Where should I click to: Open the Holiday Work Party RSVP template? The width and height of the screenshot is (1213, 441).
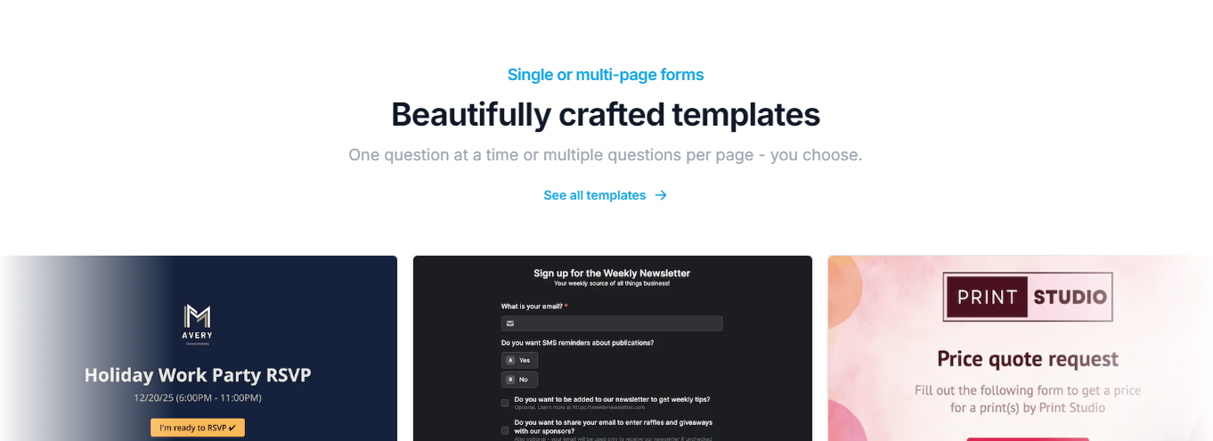pyautogui.click(x=199, y=348)
